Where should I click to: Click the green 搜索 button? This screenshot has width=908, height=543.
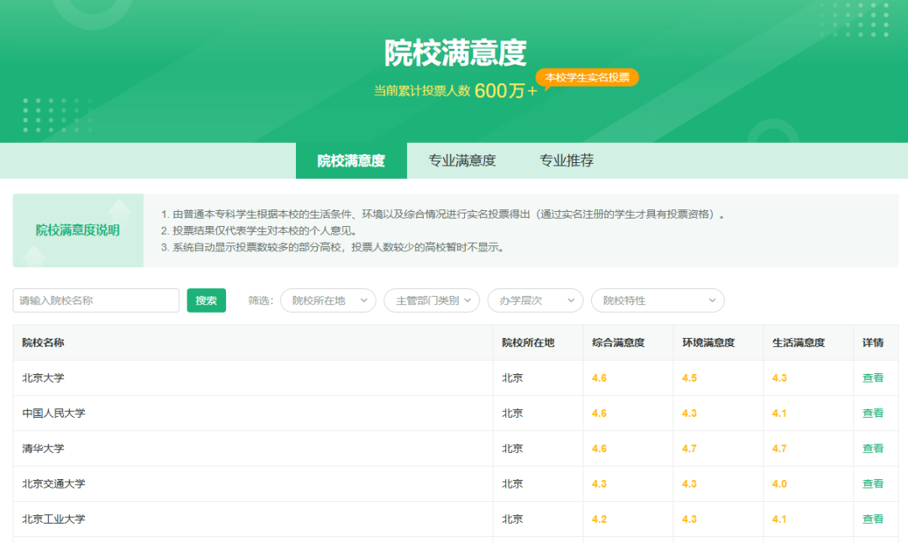(x=206, y=300)
